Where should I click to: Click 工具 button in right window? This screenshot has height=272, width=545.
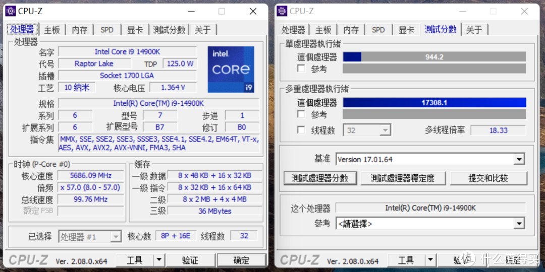tap(406, 260)
